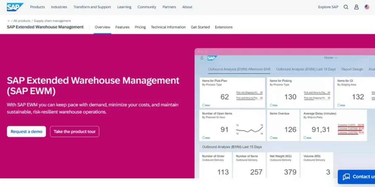The height and width of the screenshot is (187, 375).
Task: Click the user icon inside the dashboard preview
Action: click(201, 58)
